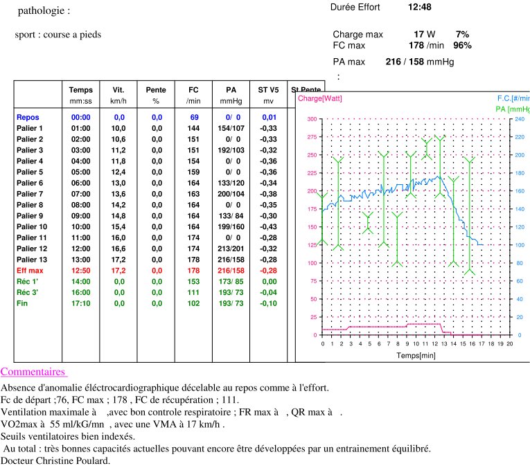This screenshot has height=468, width=530.
Task: Select the Pente column header
Action: (x=156, y=90)
